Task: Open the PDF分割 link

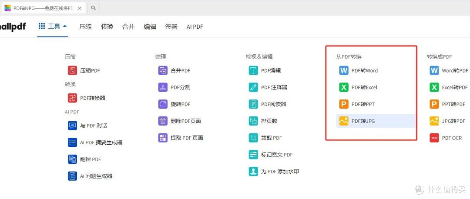Action: pos(181,87)
